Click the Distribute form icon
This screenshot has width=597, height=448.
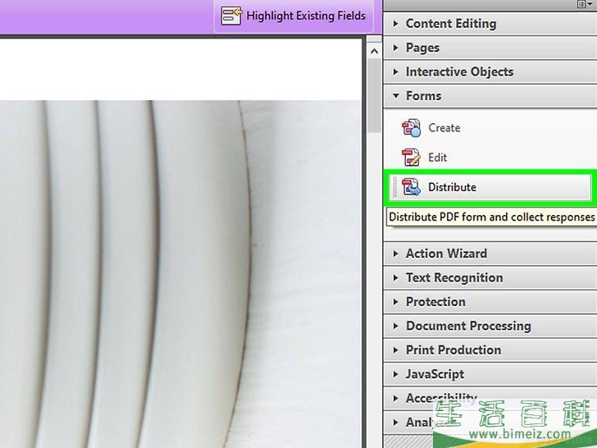(x=411, y=187)
